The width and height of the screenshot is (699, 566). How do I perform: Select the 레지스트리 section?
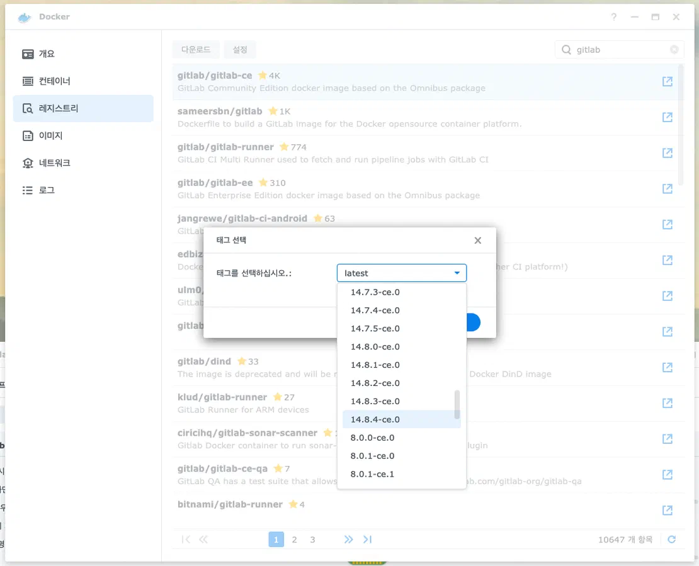click(83, 108)
